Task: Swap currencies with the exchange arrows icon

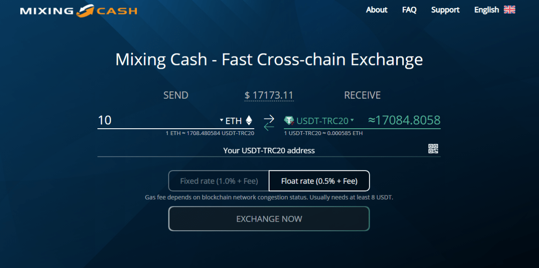Action: [x=269, y=122]
